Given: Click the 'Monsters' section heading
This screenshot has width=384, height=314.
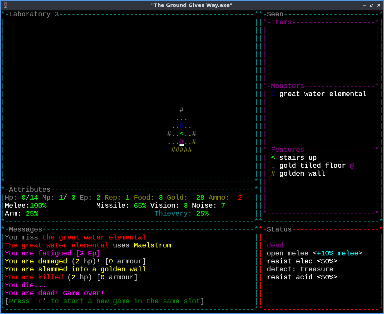Looking at the screenshot, I should 288,86.
